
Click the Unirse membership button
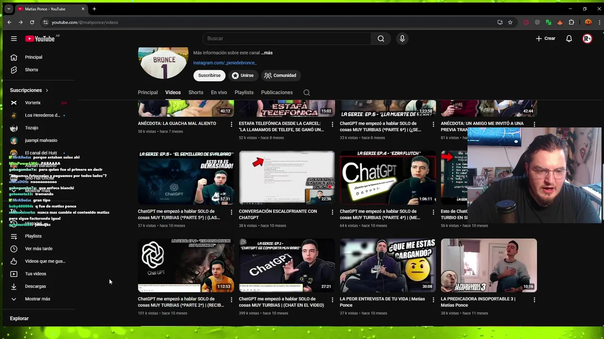pyautogui.click(x=243, y=75)
